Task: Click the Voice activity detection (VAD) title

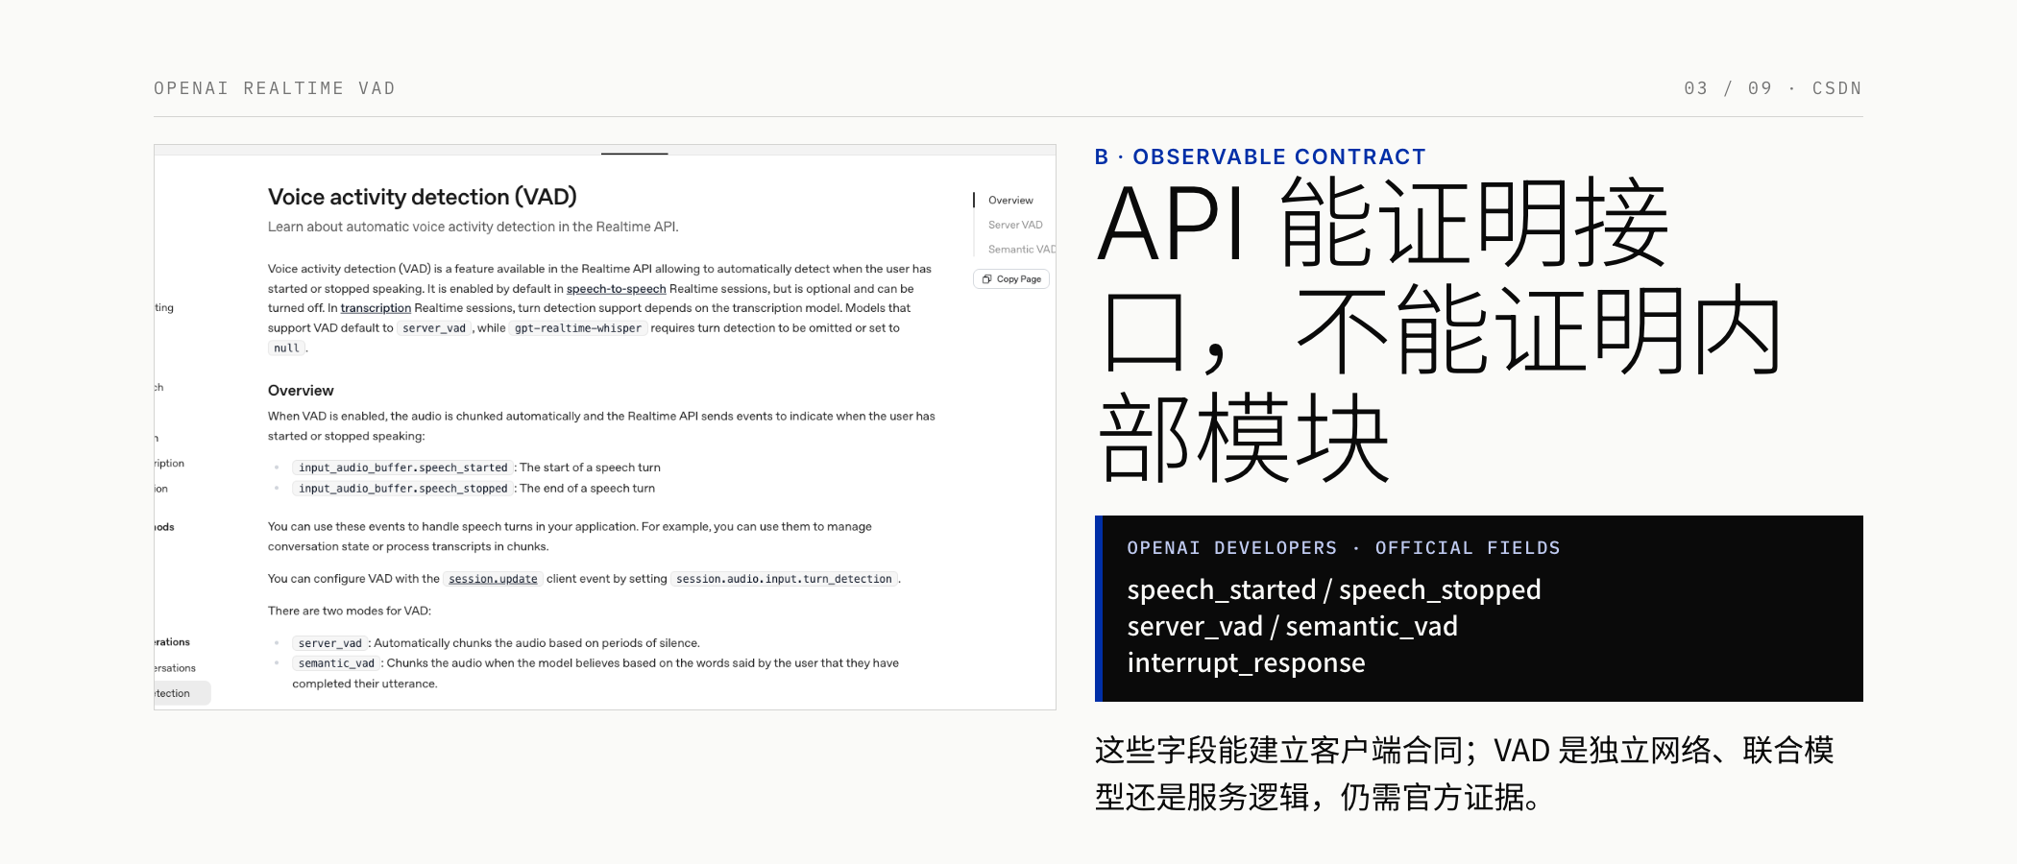Action: [x=423, y=197]
